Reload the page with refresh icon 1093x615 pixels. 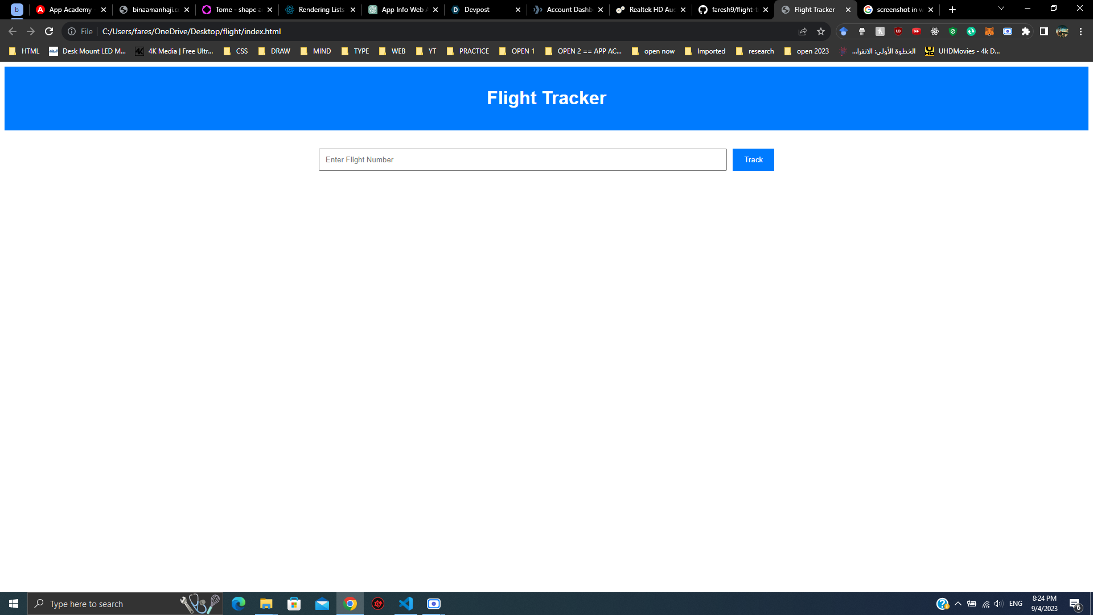click(49, 31)
